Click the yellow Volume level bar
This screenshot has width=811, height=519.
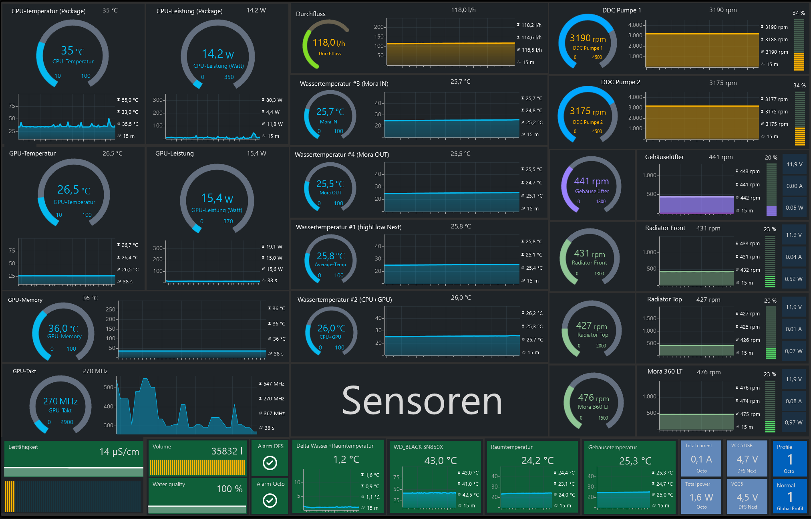(x=197, y=467)
